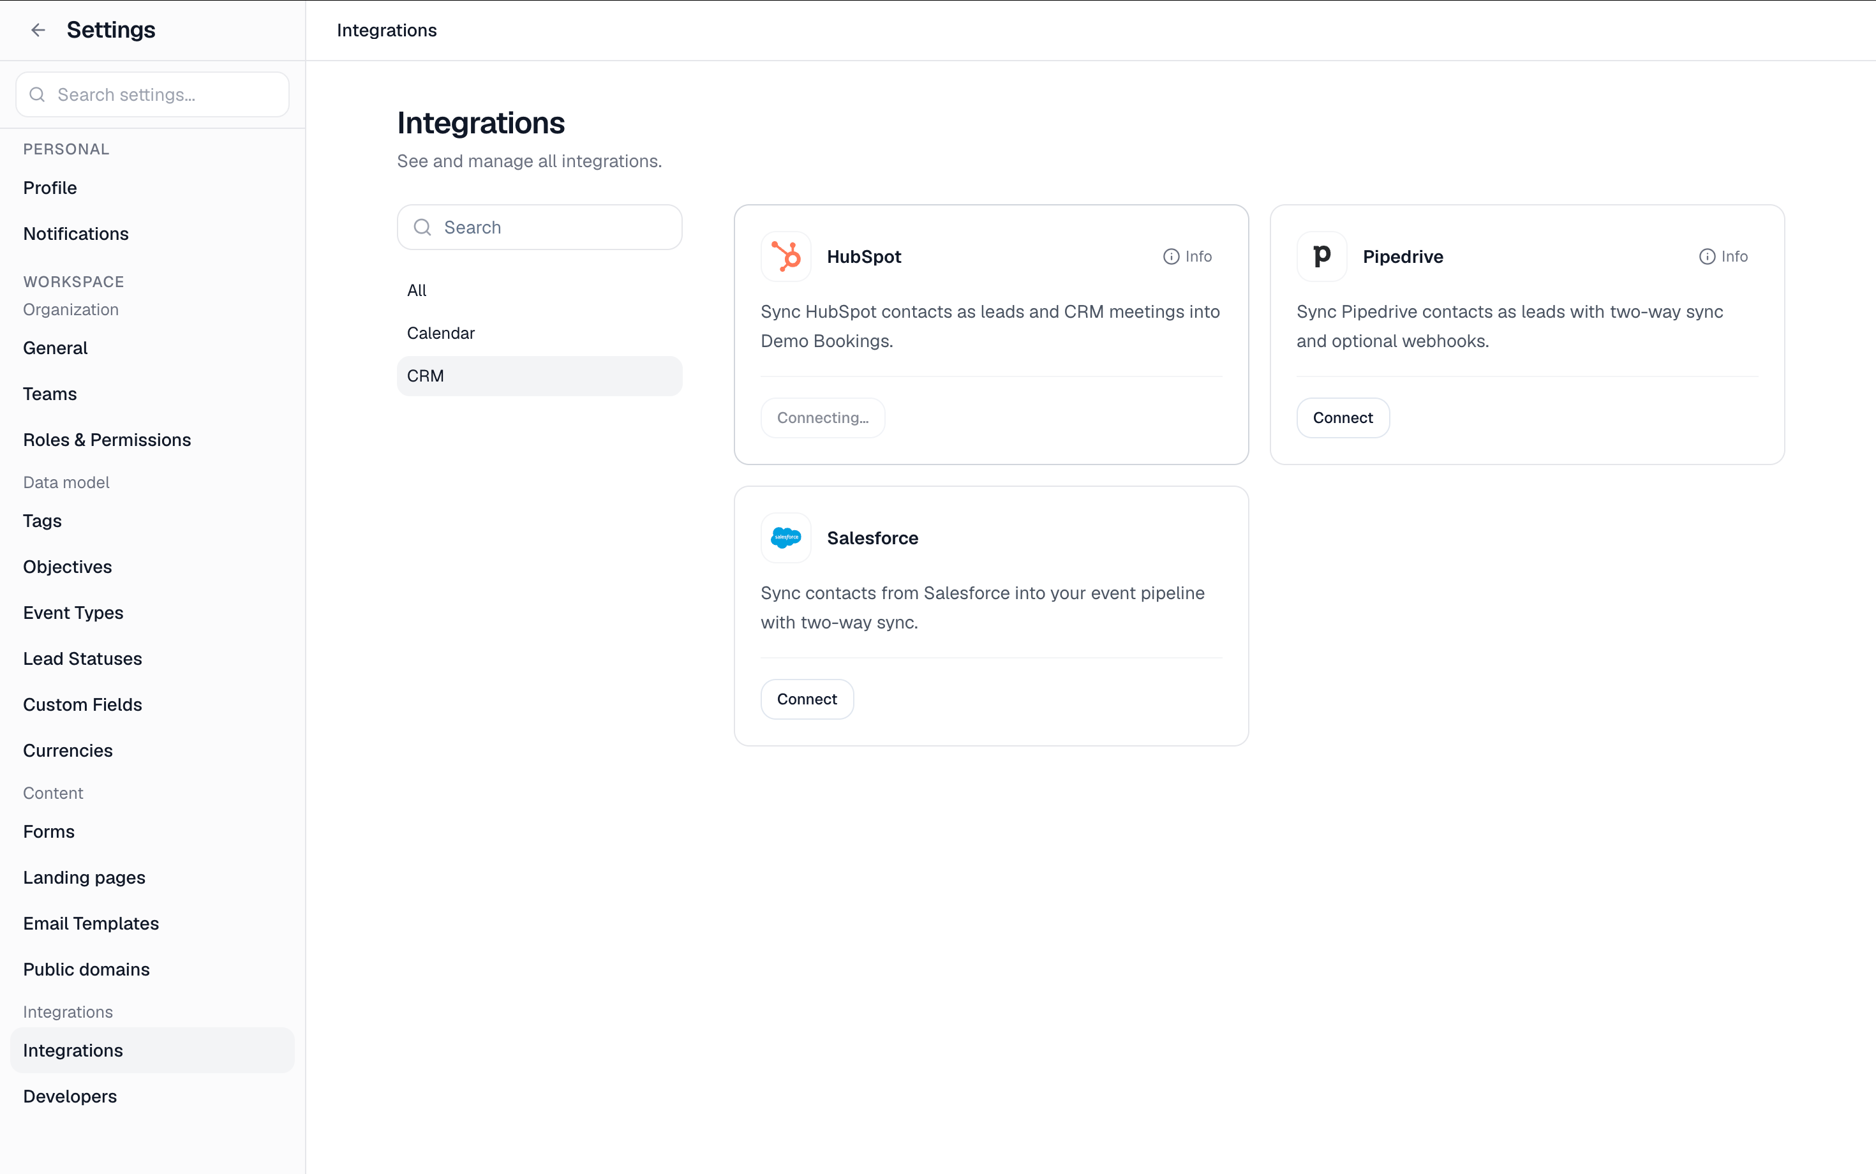The width and height of the screenshot is (1876, 1174).
Task: Focus the Search settings input
Action: [x=153, y=94]
